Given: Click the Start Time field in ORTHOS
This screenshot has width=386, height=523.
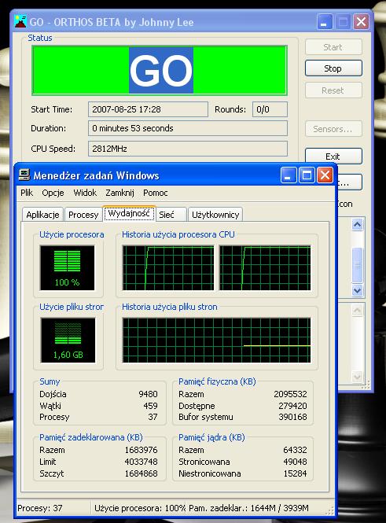Looking at the screenshot, I should click(x=148, y=109).
